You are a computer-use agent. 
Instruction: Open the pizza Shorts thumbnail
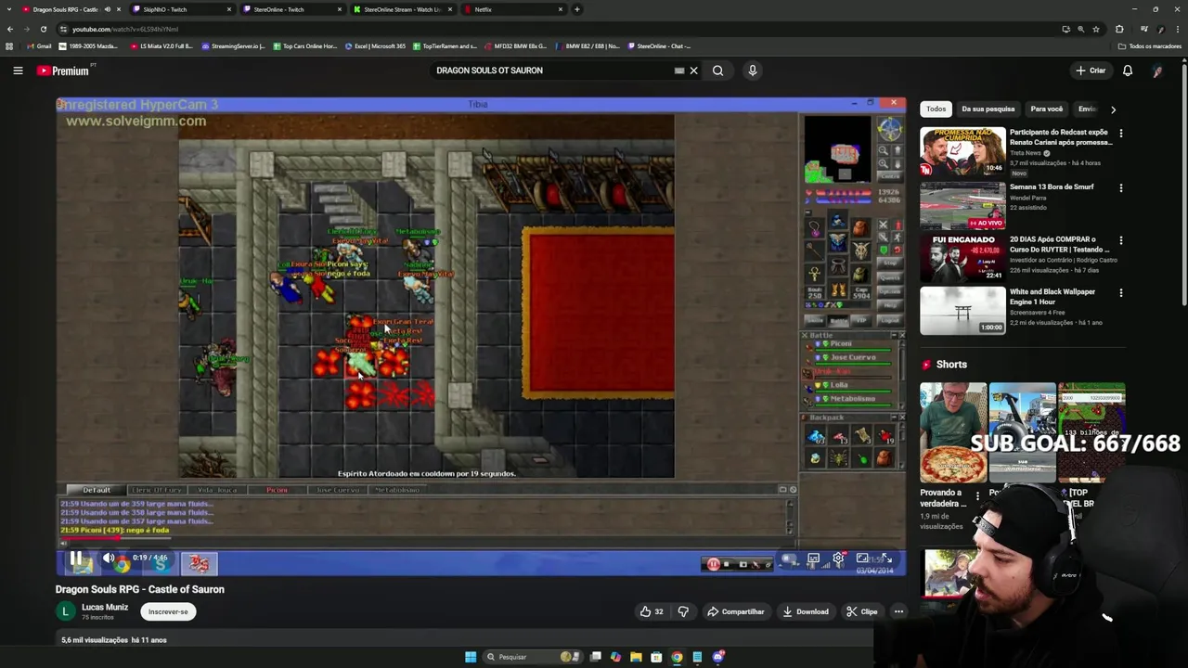[x=953, y=432]
